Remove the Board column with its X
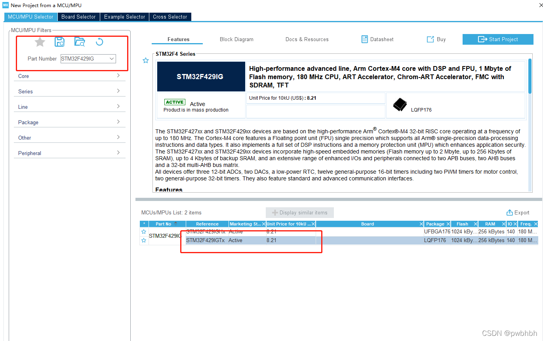 (x=421, y=224)
